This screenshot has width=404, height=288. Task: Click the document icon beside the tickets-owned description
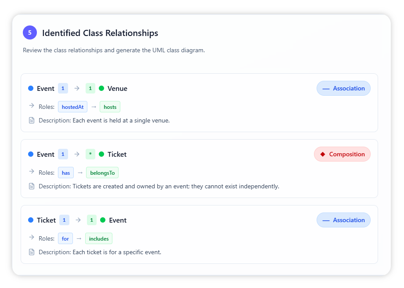pos(32,186)
